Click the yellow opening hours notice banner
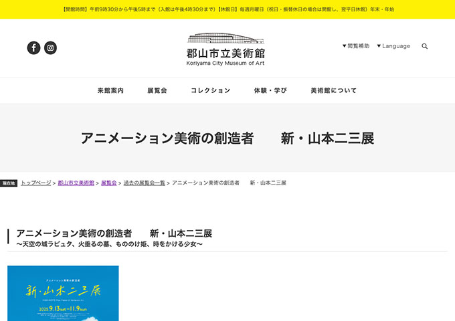Viewport: 455px width, 321px height. tap(227, 9)
